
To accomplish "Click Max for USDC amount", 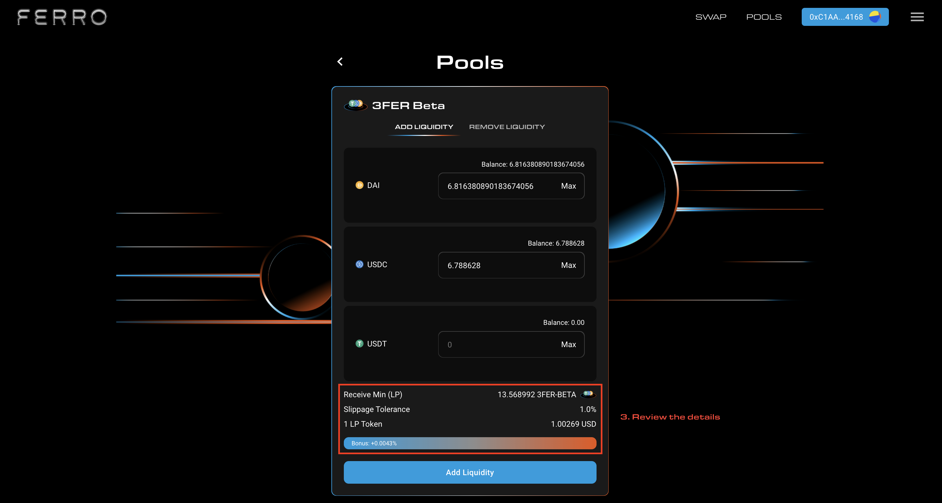I will [x=568, y=265].
